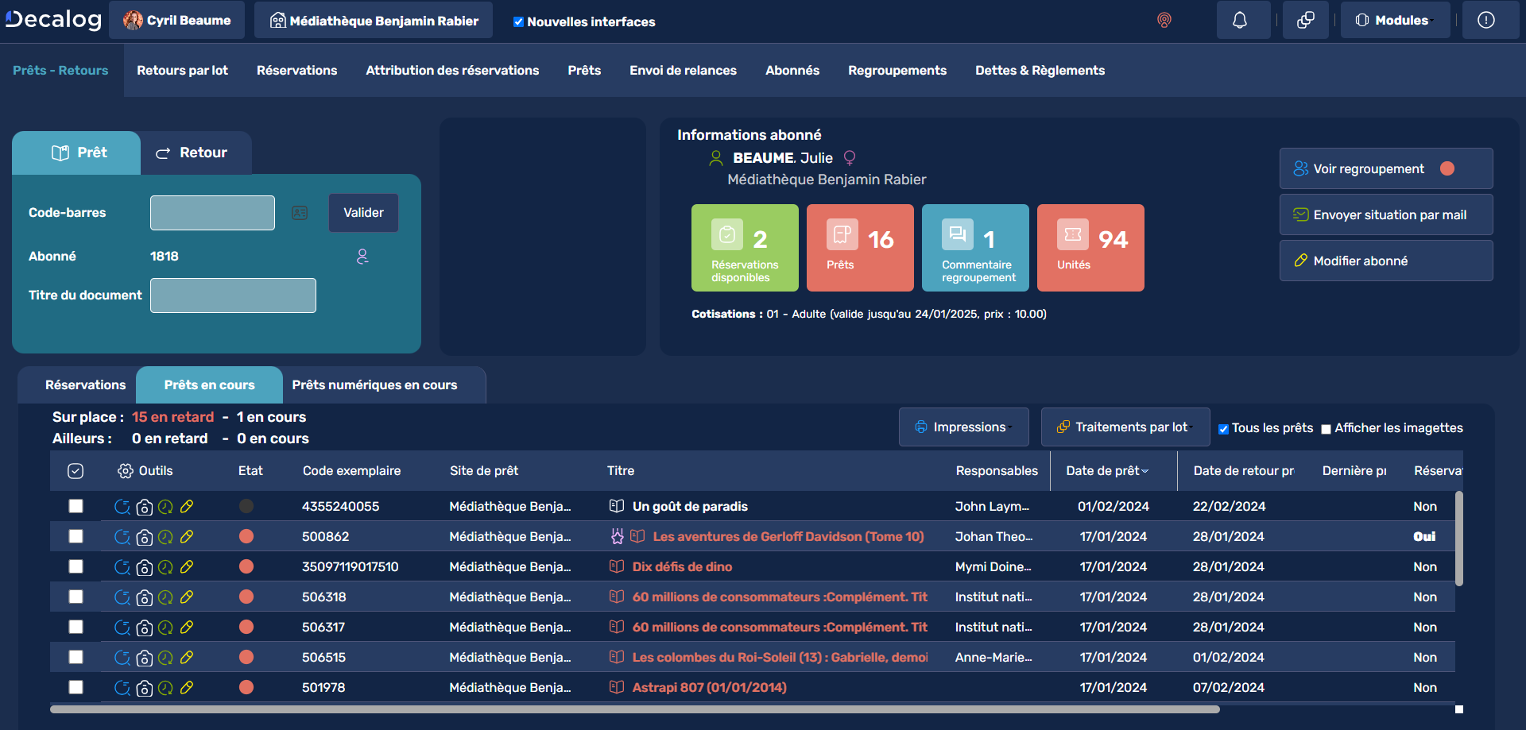1526x730 pixels.
Task: Click the ID card icon beside the barcode field
Action: (x=300, y=213)
